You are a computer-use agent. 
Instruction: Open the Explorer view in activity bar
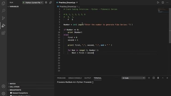3,3
